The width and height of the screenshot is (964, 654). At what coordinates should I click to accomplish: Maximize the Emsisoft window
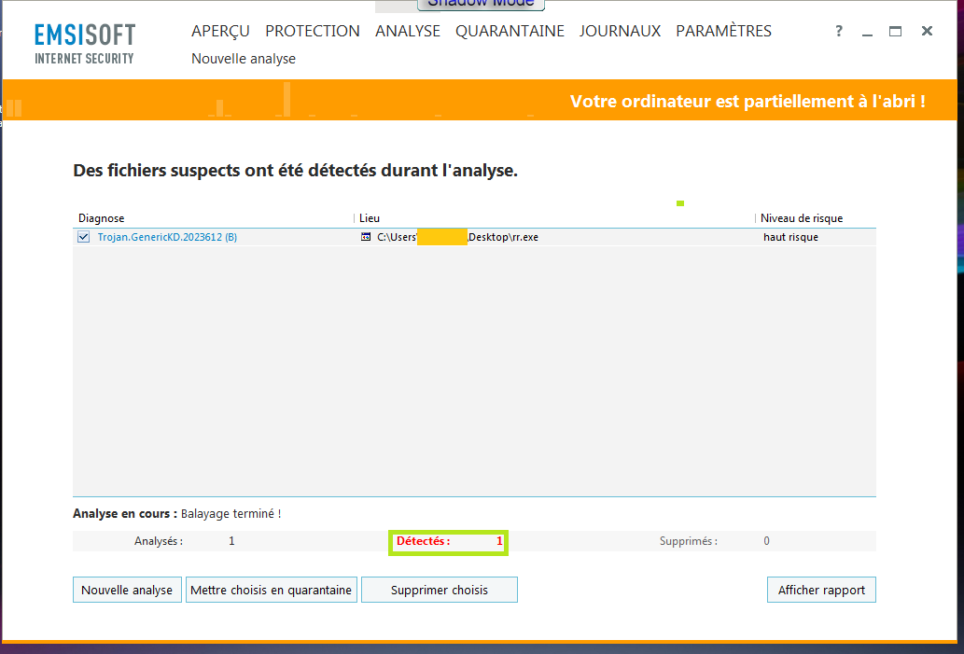tap(895, 32)
